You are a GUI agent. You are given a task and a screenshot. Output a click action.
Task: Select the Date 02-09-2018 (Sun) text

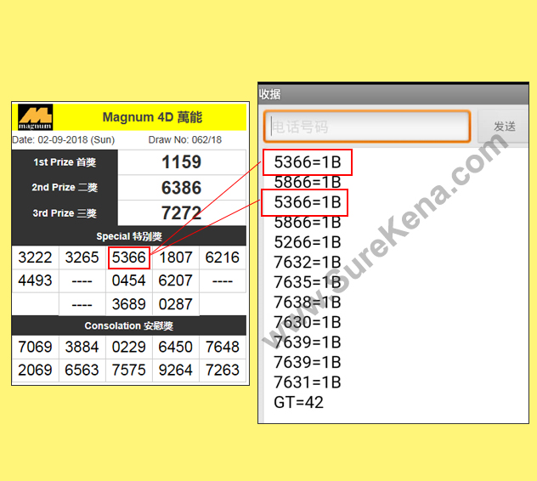64,139
